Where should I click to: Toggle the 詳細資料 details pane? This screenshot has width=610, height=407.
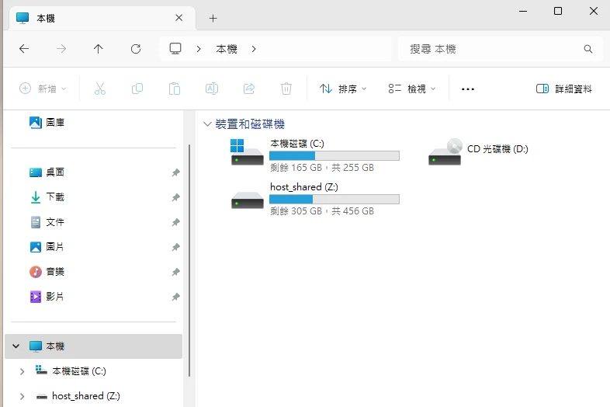(x=564, y=89)
